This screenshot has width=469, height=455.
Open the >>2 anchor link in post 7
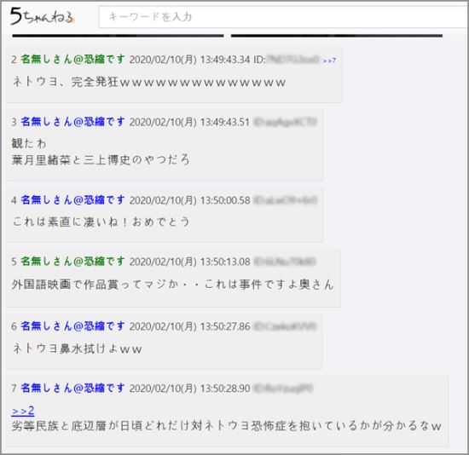point(23,411)
